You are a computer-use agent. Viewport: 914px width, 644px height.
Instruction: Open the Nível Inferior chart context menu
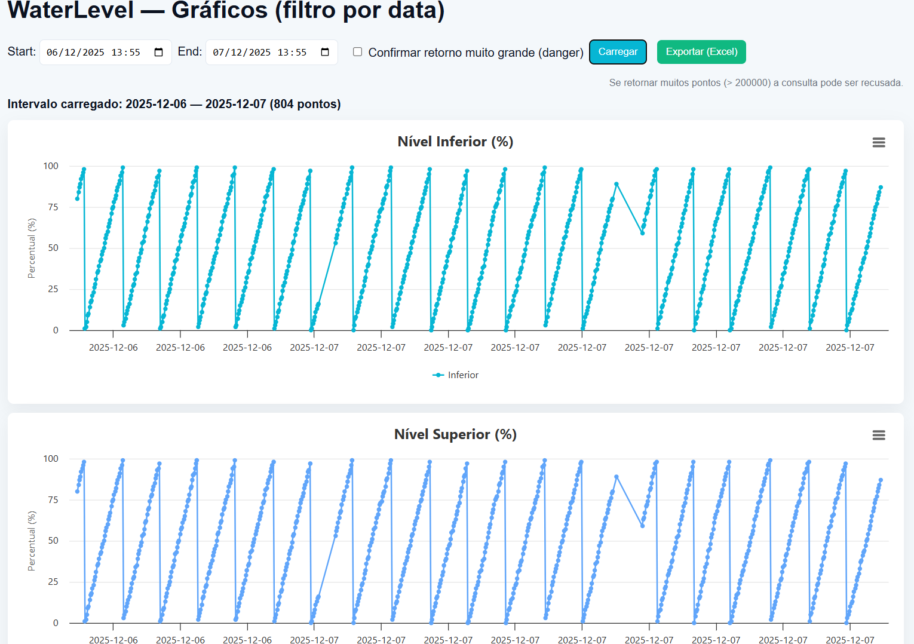878,142
